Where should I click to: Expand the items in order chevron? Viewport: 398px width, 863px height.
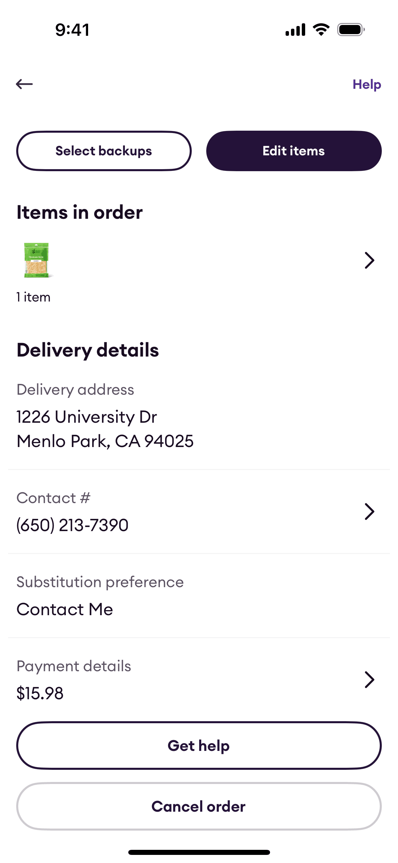(369, 260)
